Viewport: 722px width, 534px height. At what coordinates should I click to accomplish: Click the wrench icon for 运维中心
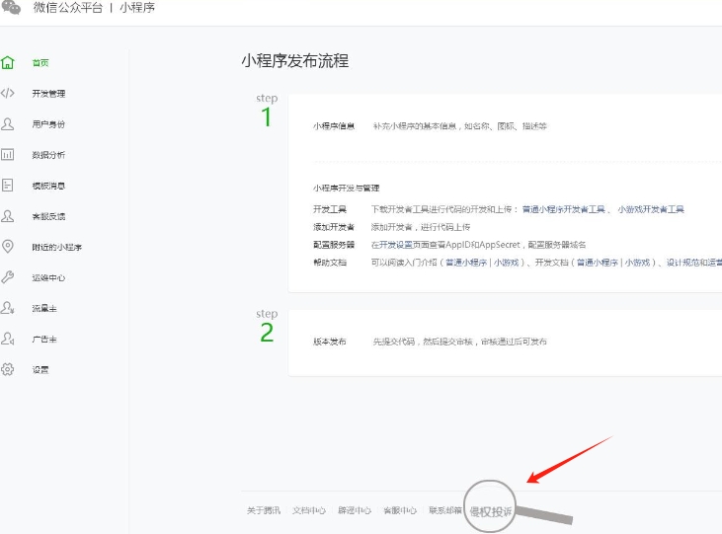click(x=8, y=277)
